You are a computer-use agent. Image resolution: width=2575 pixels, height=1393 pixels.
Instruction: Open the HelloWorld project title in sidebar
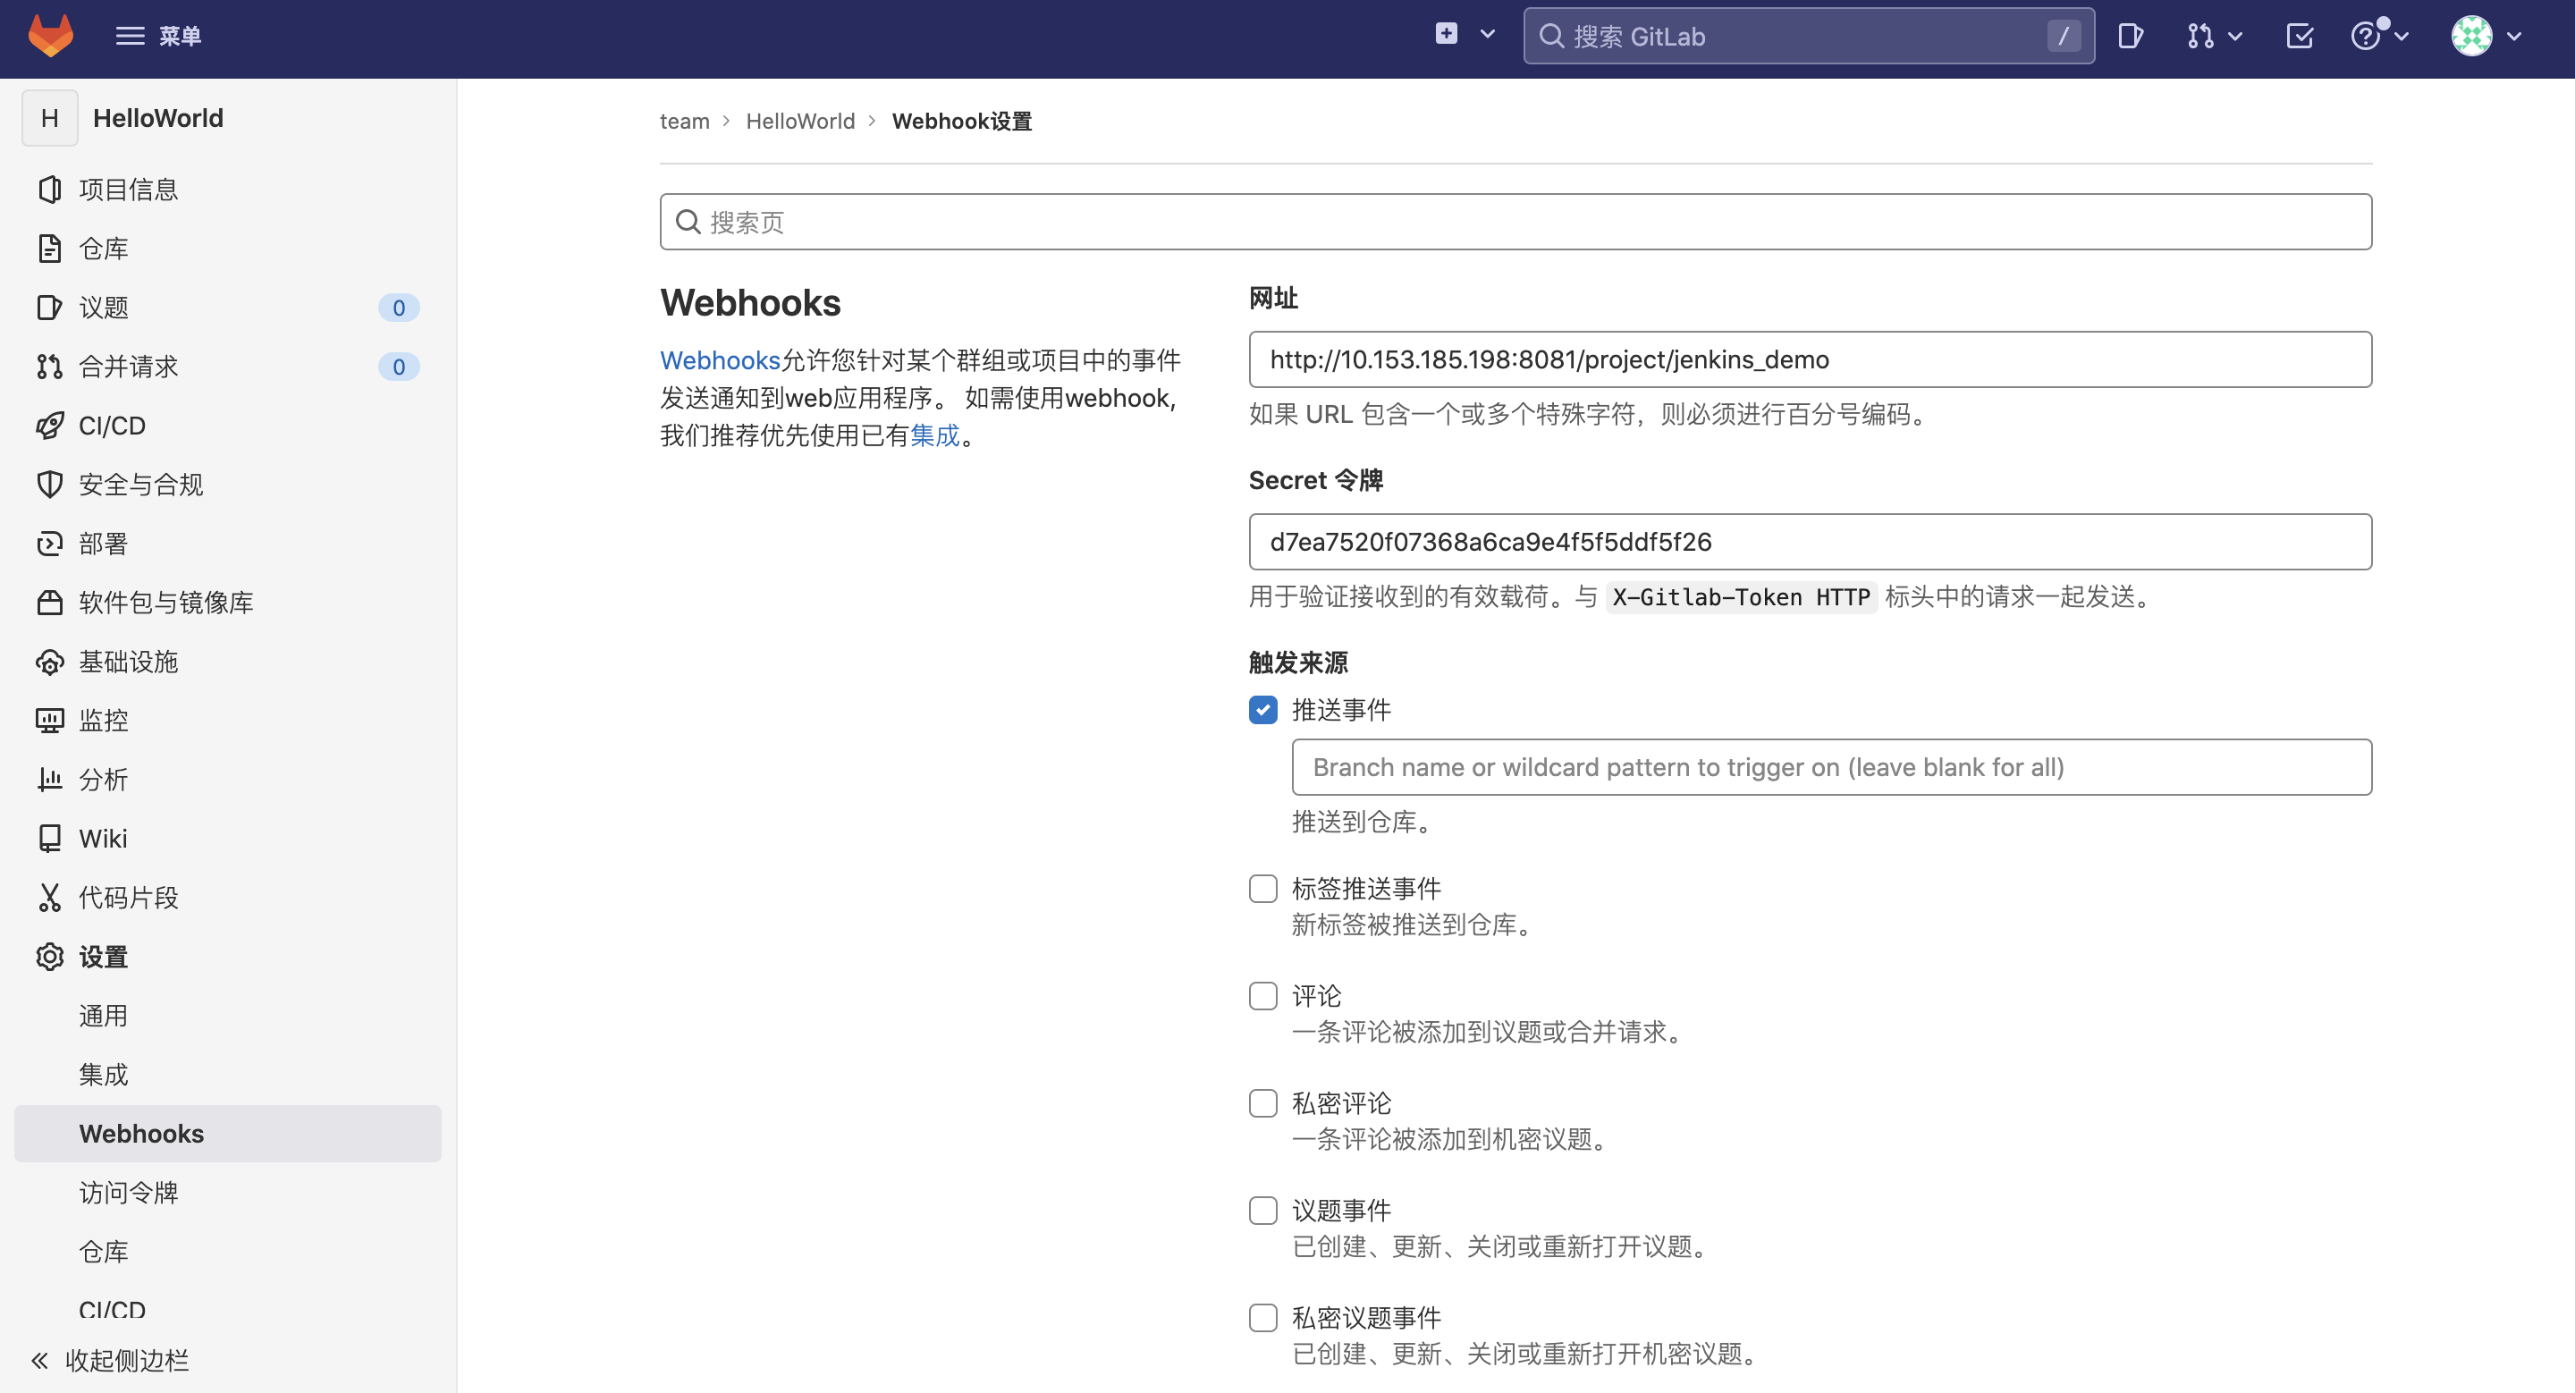(158, 118)
